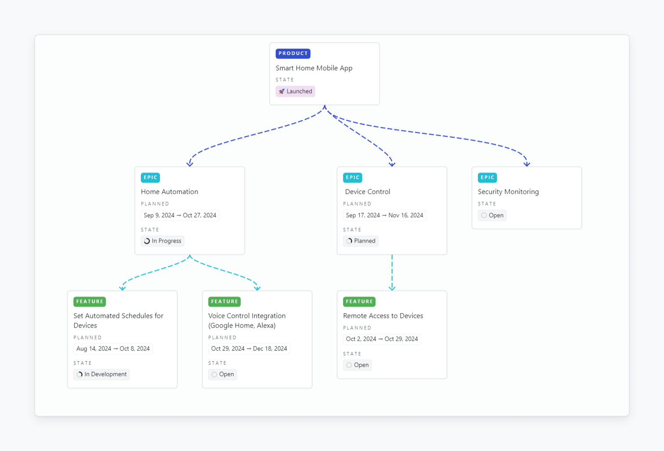Viewport: 664px width, 451px height.
Task: Click Voice Control's Open circle icon
Action: [x=214, y=375]
